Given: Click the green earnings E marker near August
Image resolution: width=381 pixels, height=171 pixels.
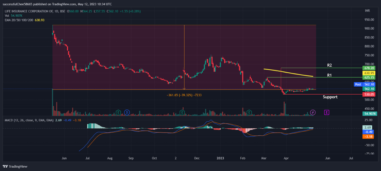Looking at the screenshot, I should (x=118, y=112).
